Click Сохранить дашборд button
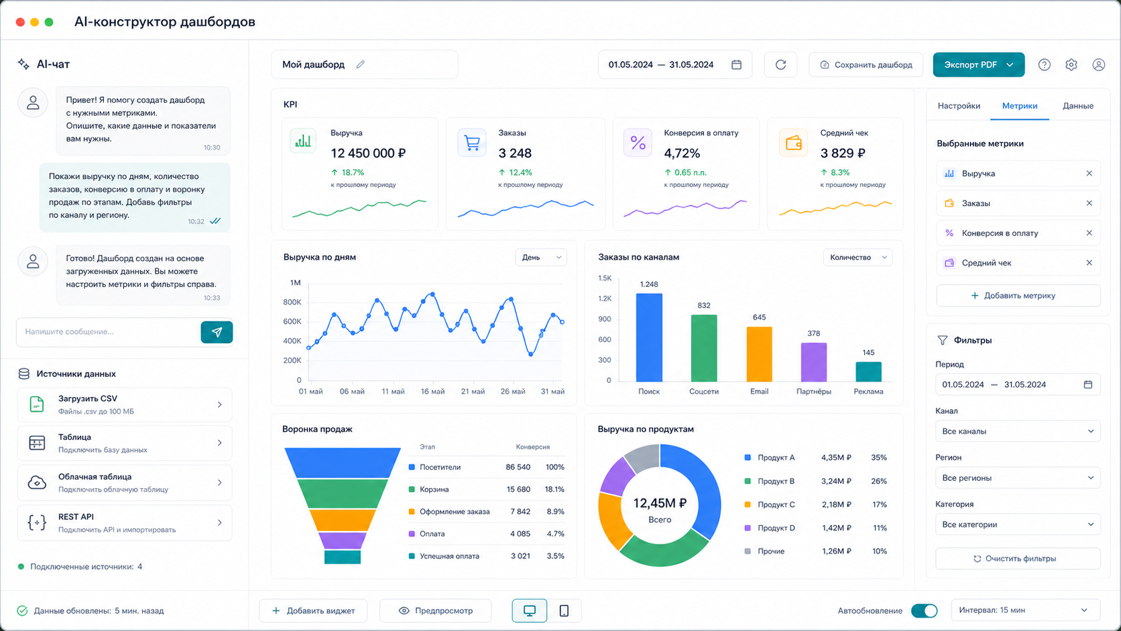This screenshot has height=631, width=1121. 866,64
